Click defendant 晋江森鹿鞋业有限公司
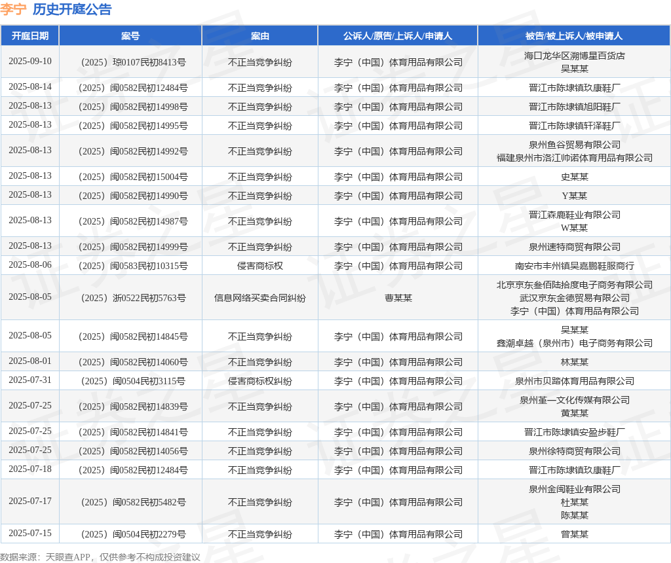The image size is (671, 563). 574,215
